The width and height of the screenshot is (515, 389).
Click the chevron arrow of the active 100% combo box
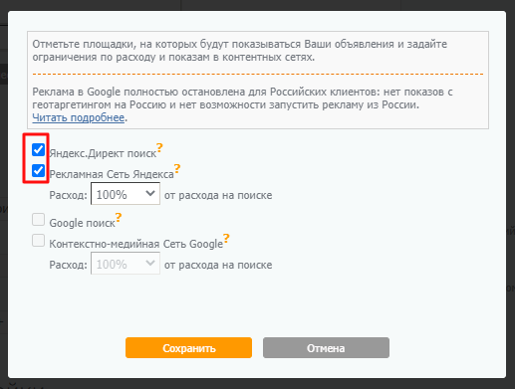pyautogui.click(x=150, y=193)
